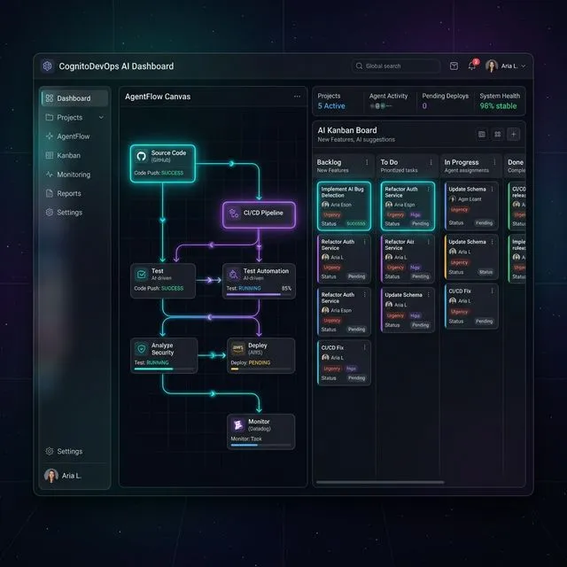
Task: Switch Kanban to list view icon
Action: pyautogui.click(x=482, y=134)
